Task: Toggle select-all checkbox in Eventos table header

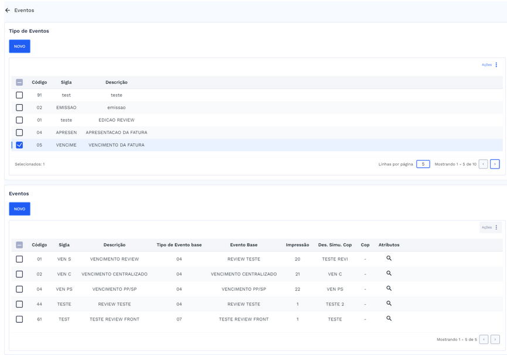Action: 19,245
